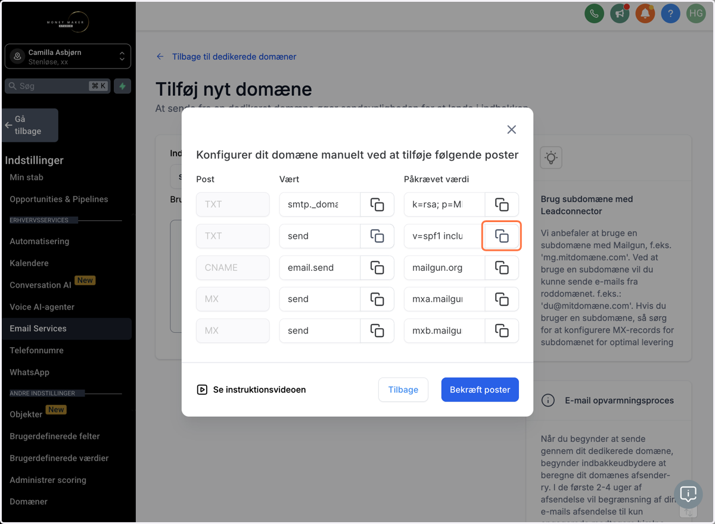Open the phone dialer icon
This screenshot has width=715, height=524.
tap(595, 13)
